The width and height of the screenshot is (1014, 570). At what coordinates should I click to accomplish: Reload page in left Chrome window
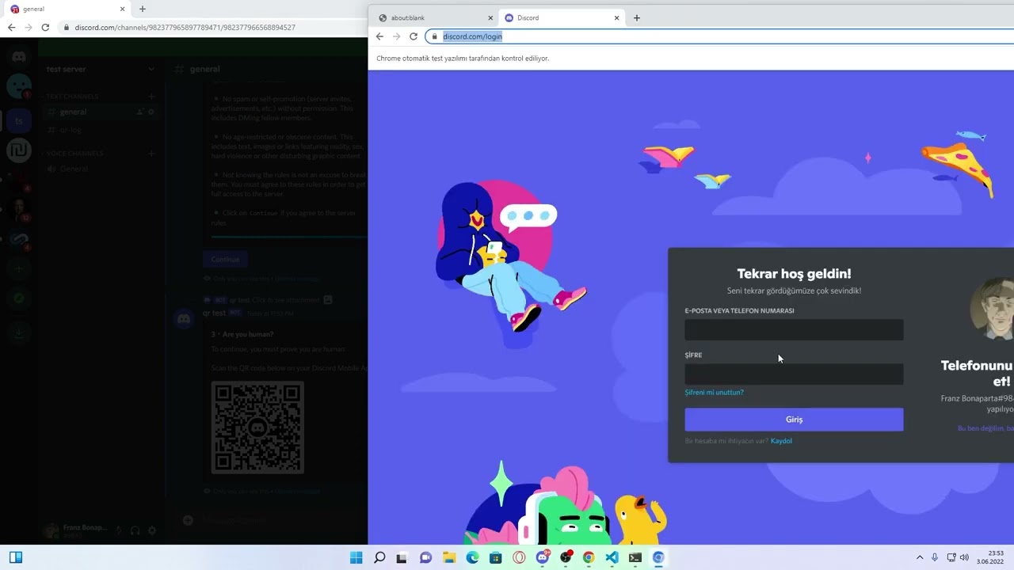[45, 27]
